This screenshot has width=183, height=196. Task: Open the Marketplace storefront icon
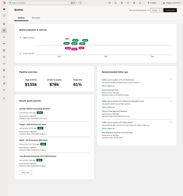coord(122,3)
